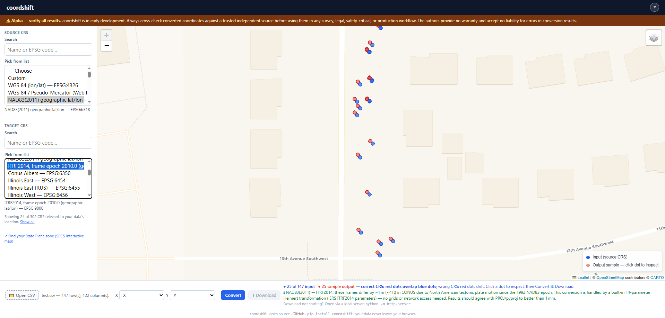Click the blue Input legend dot
665x318 pixels.
pyautogui.click(x=588, y=257)
